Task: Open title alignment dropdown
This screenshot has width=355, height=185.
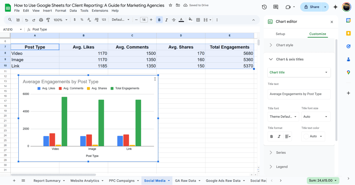Action: (287, 136)
